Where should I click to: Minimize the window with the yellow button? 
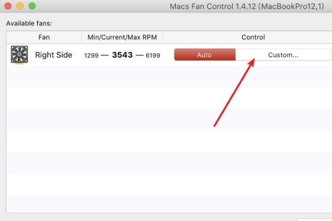[20, 6]
